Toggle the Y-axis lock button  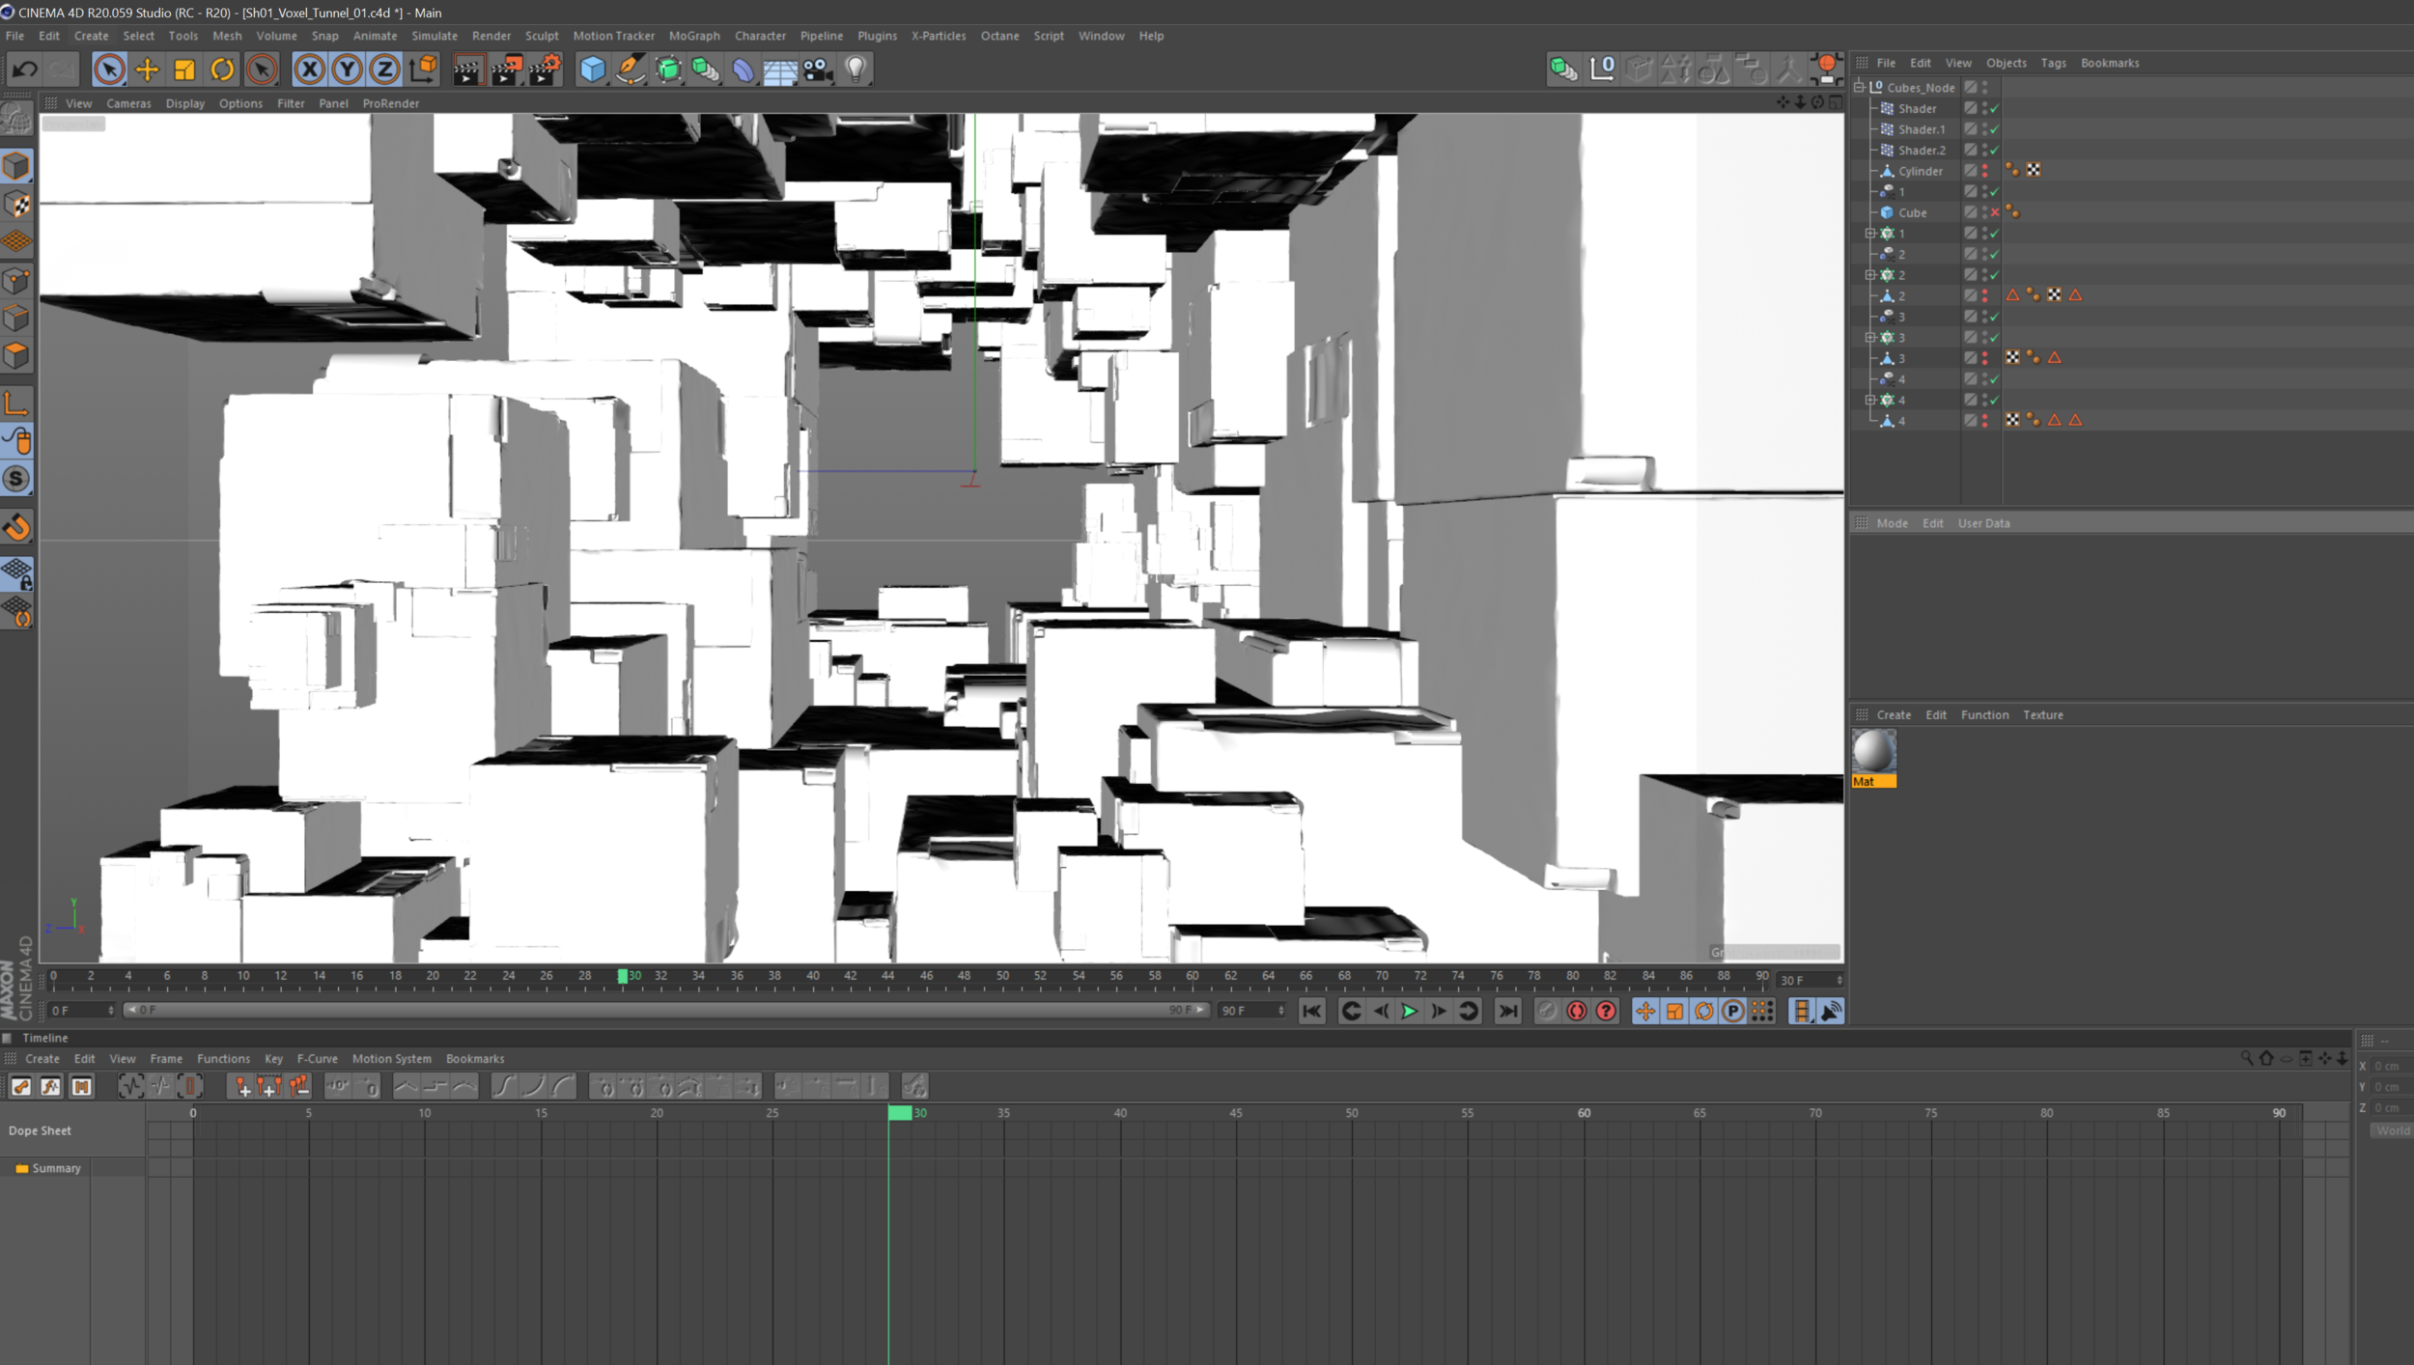point(347,70)
